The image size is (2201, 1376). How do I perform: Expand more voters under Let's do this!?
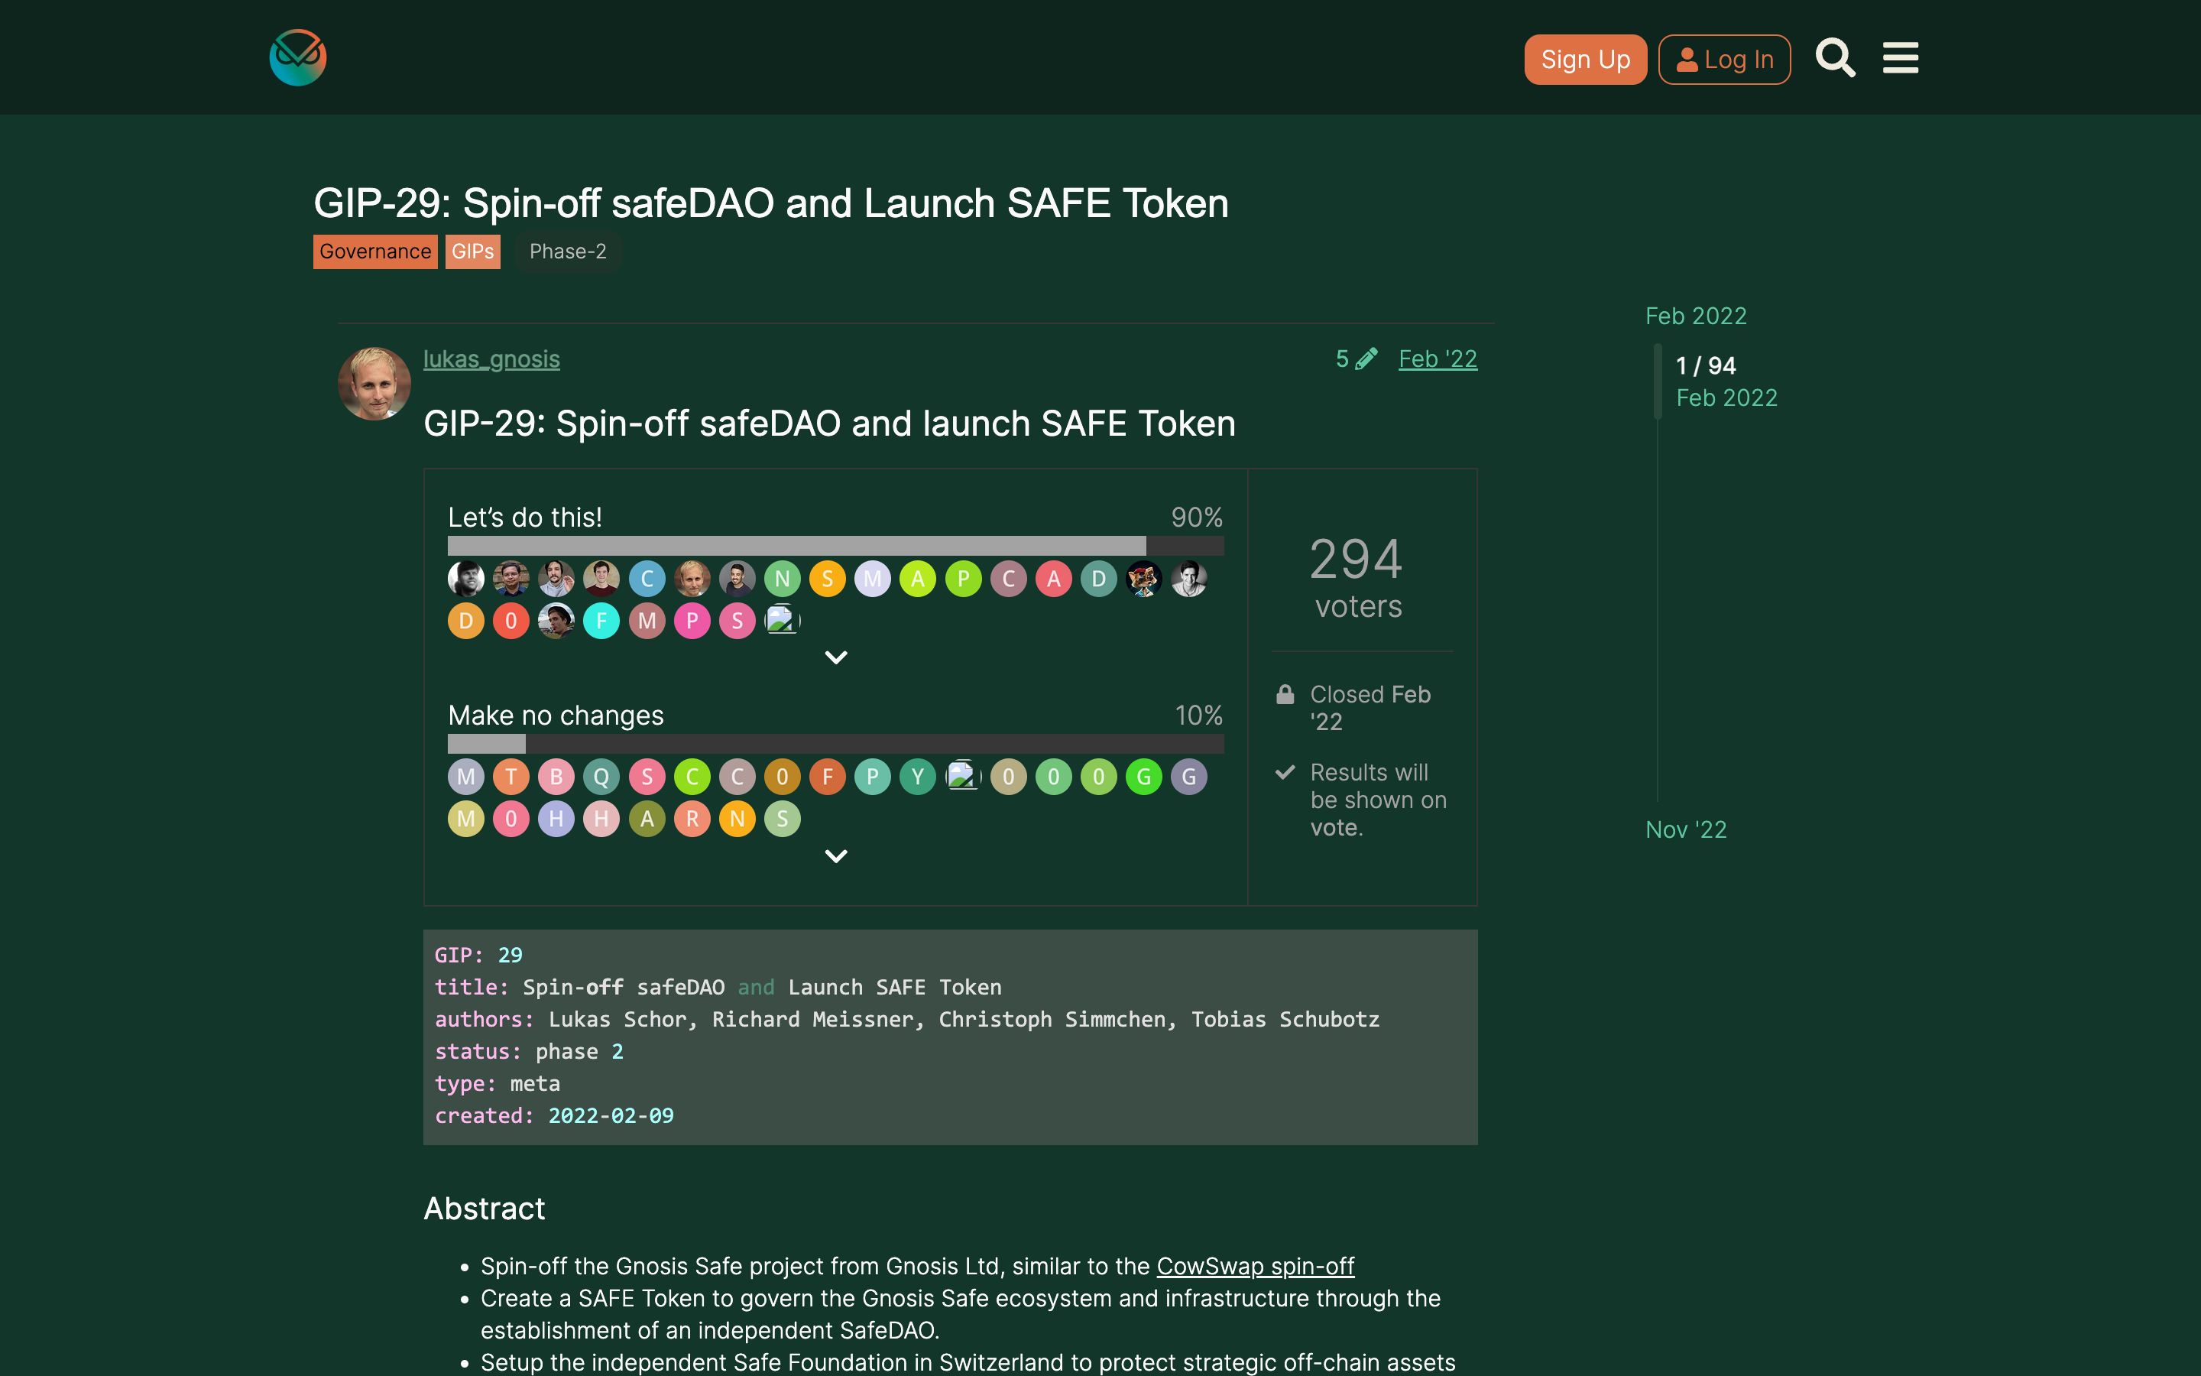point(836,657)
